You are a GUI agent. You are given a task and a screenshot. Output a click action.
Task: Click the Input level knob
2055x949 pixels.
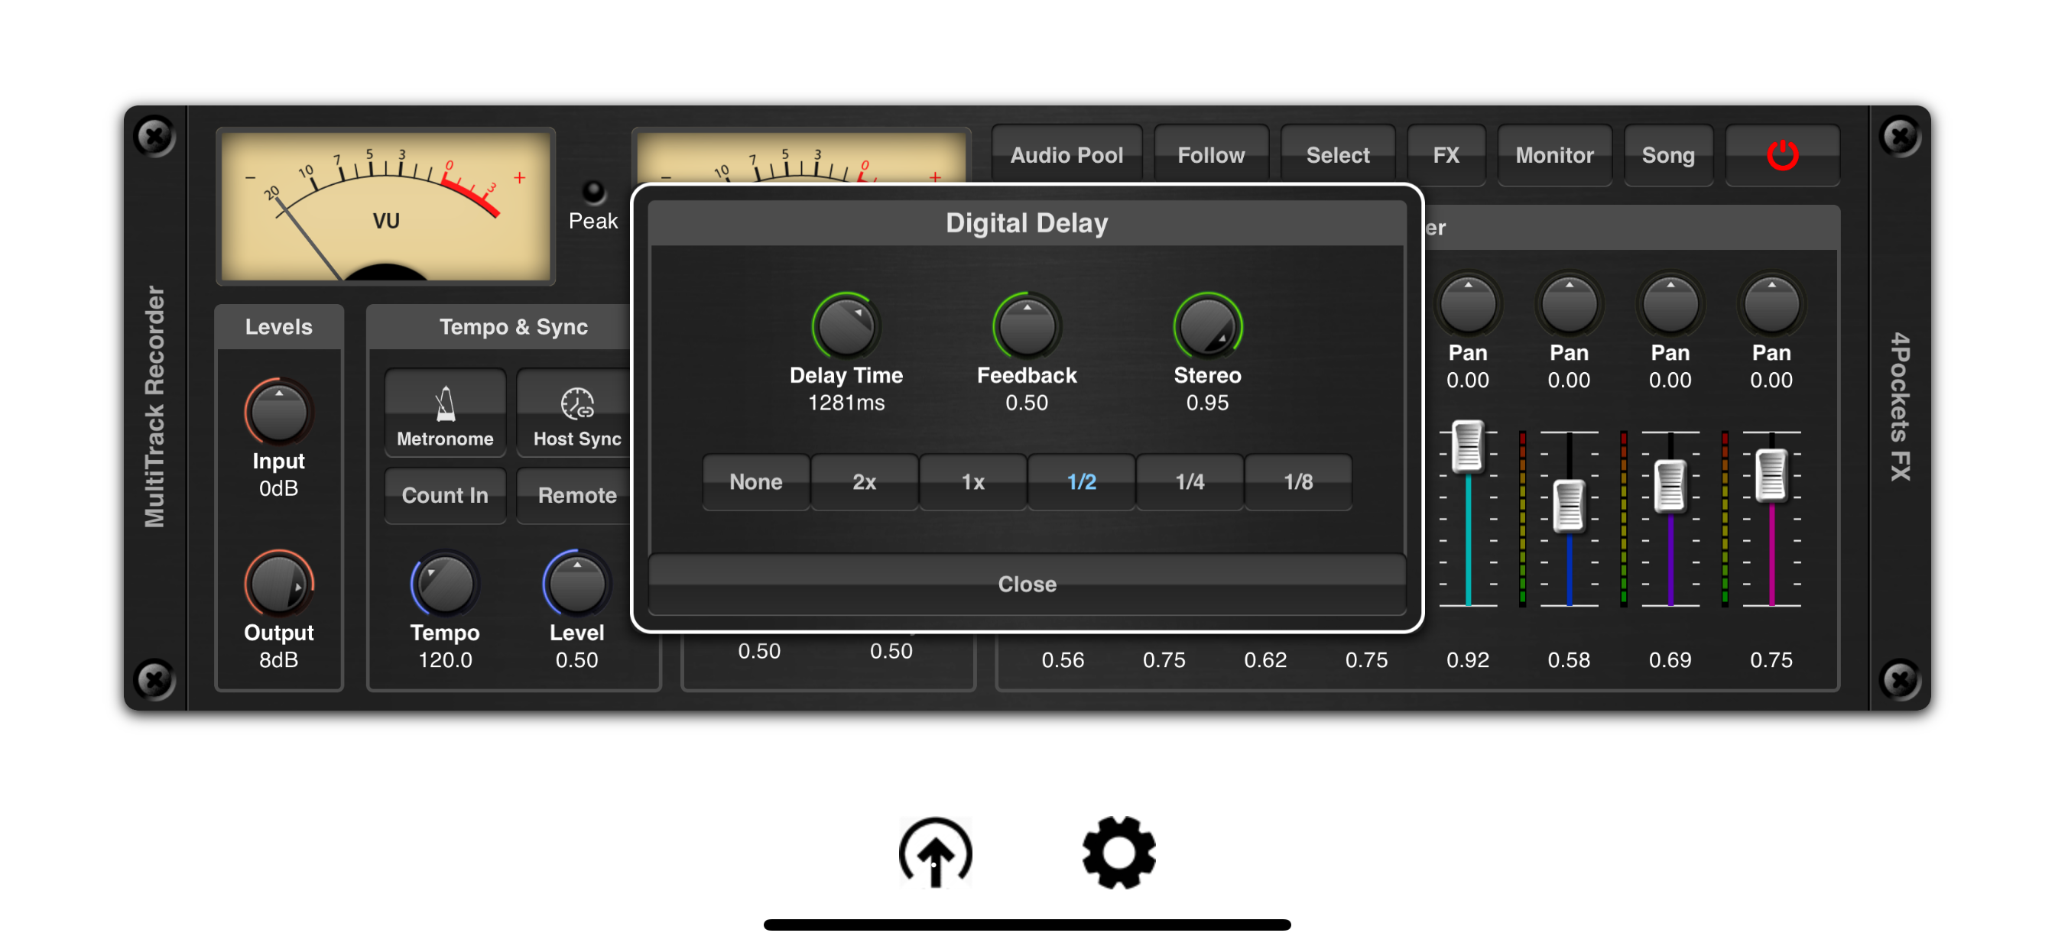click(x=278, y=413)
